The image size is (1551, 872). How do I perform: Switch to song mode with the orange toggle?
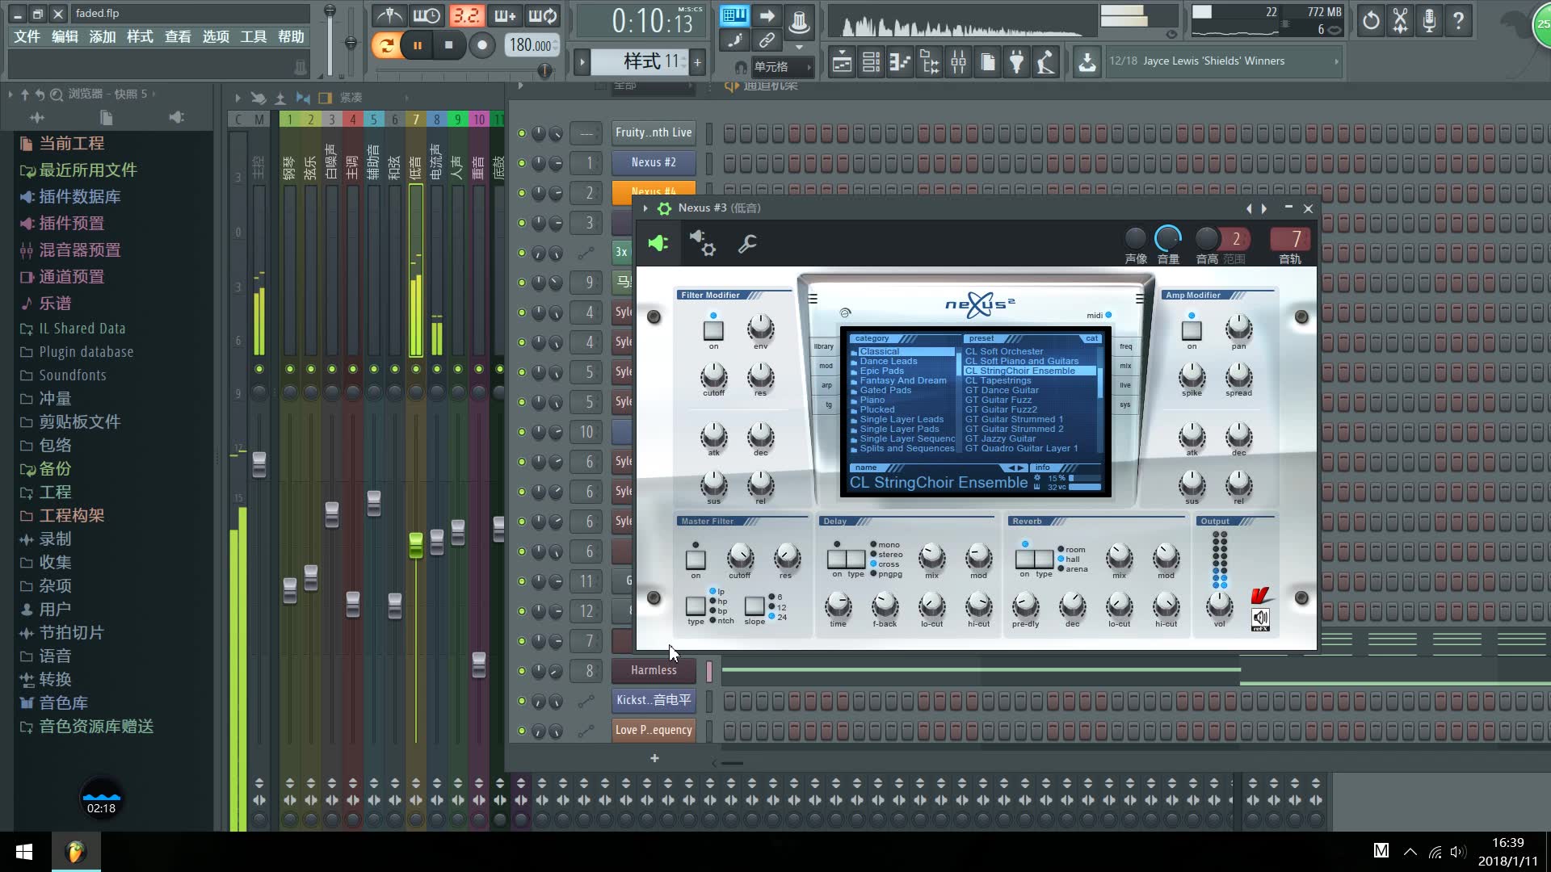(x=386, y=45)
